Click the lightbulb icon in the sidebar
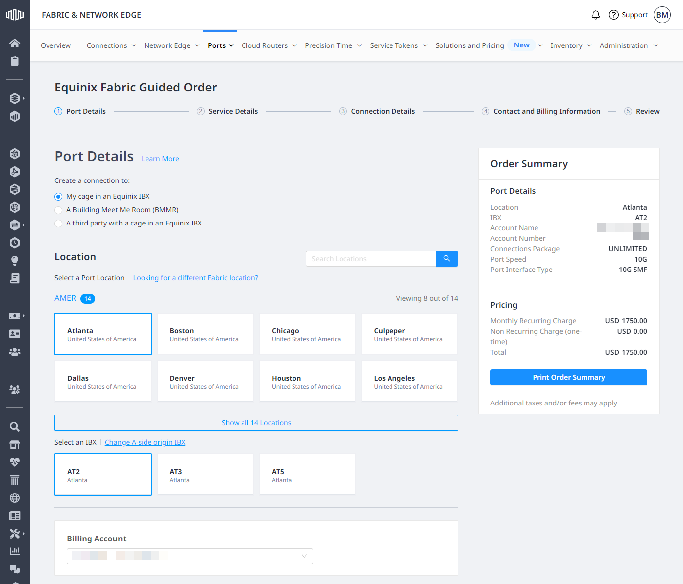 coord(15,261)
